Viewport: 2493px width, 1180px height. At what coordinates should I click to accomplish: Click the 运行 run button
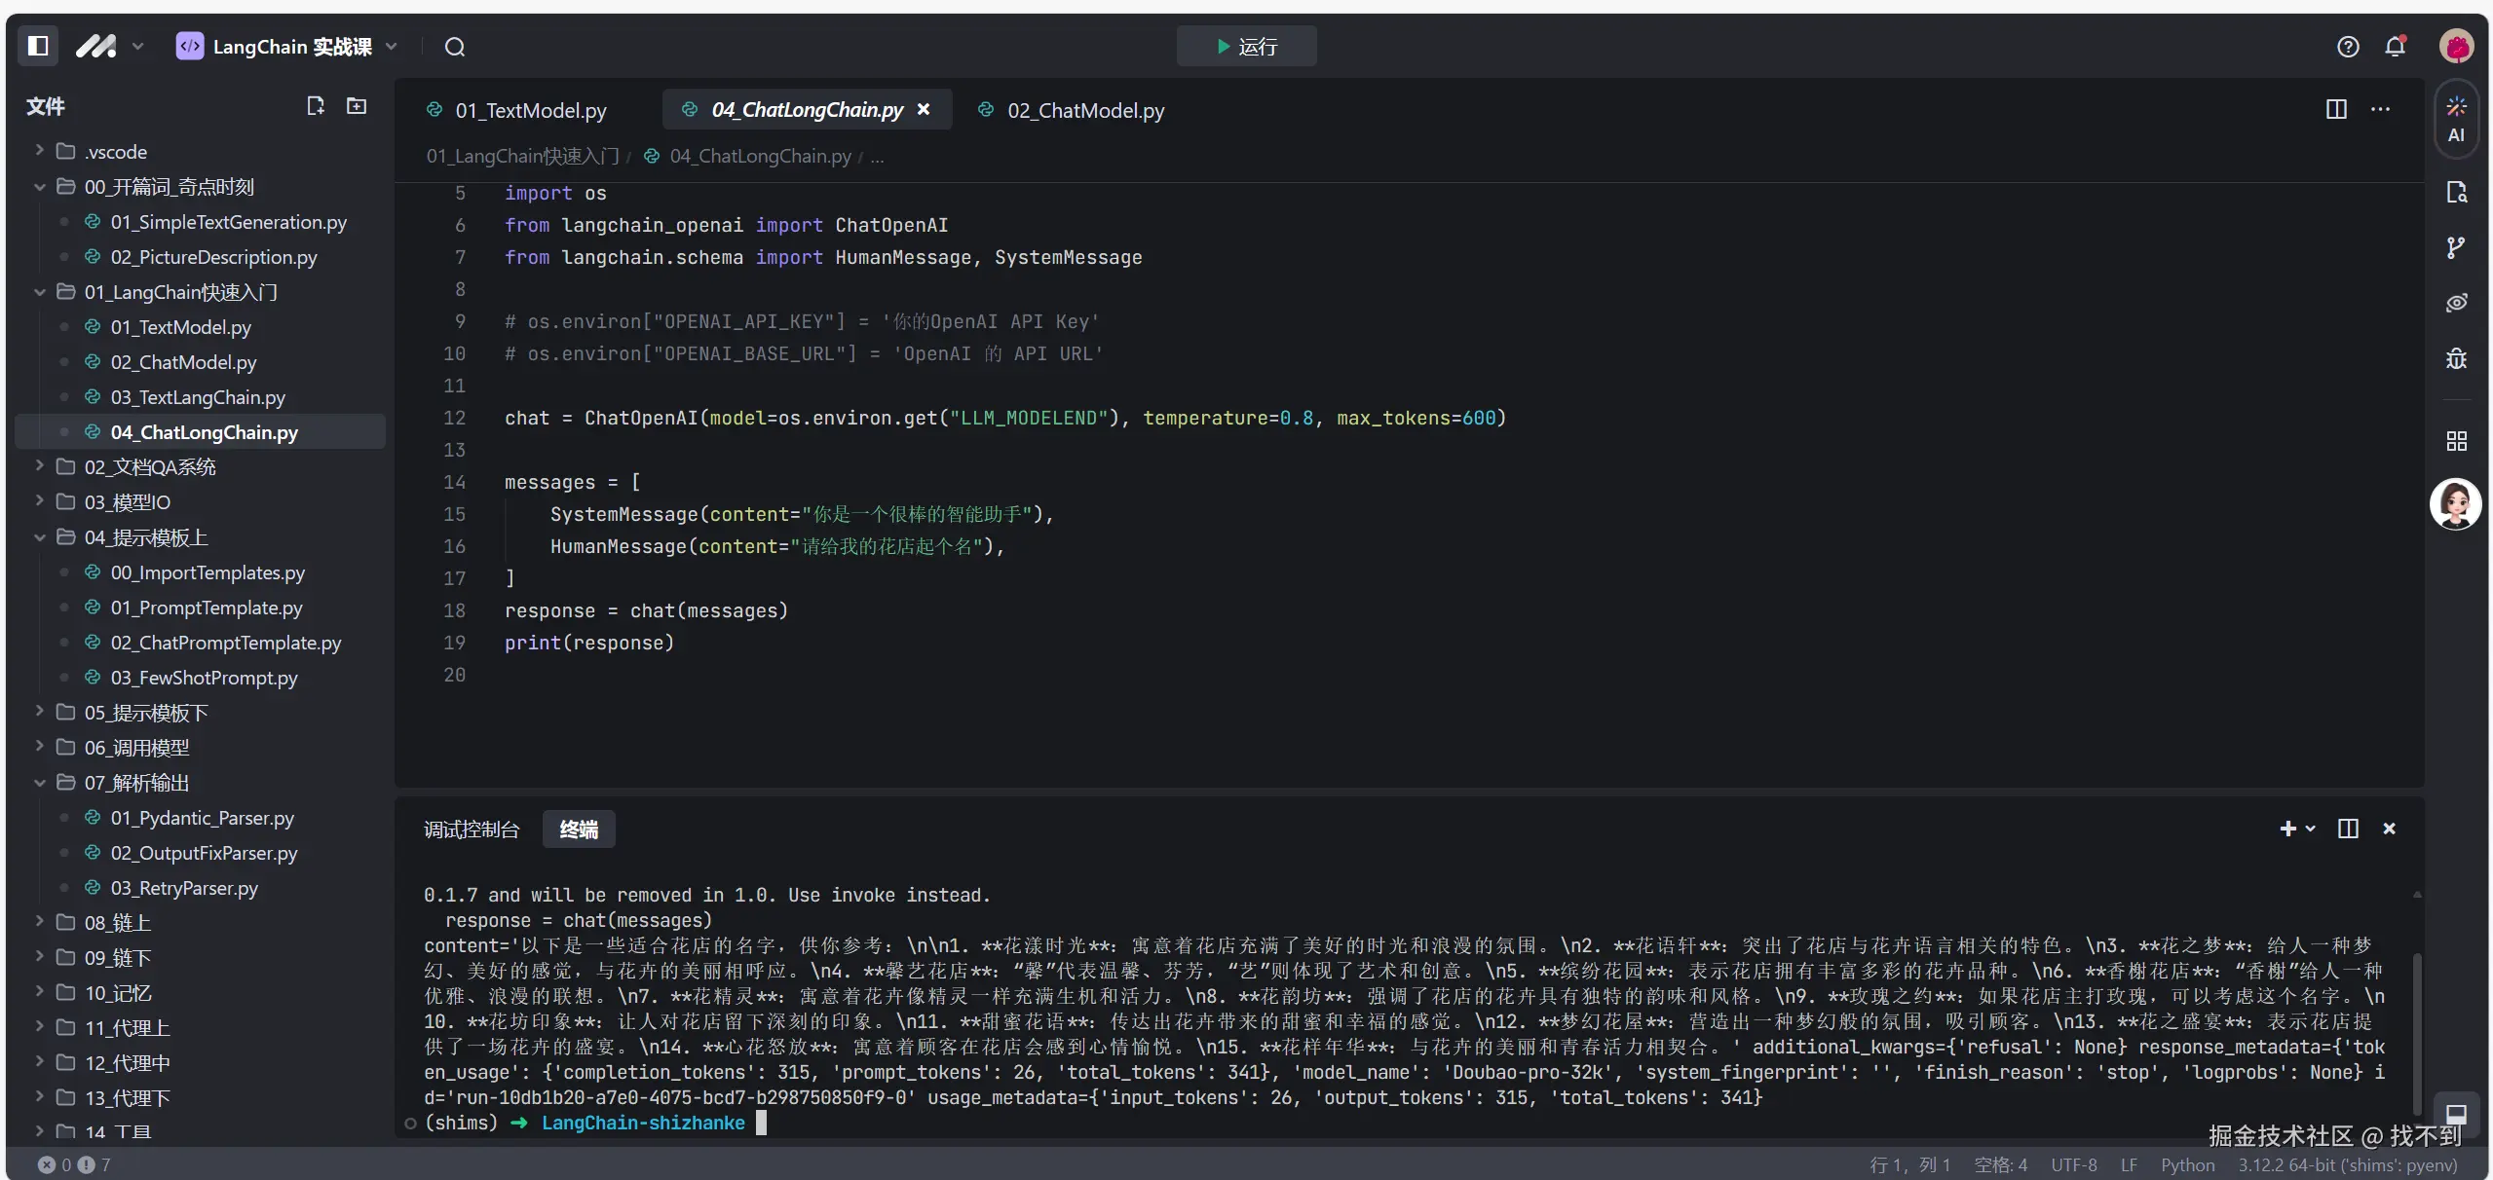point(1246,46)
